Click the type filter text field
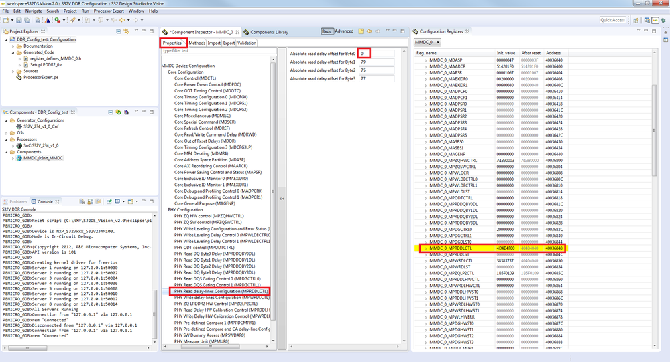The image size is (670, 362). [219, 51]
